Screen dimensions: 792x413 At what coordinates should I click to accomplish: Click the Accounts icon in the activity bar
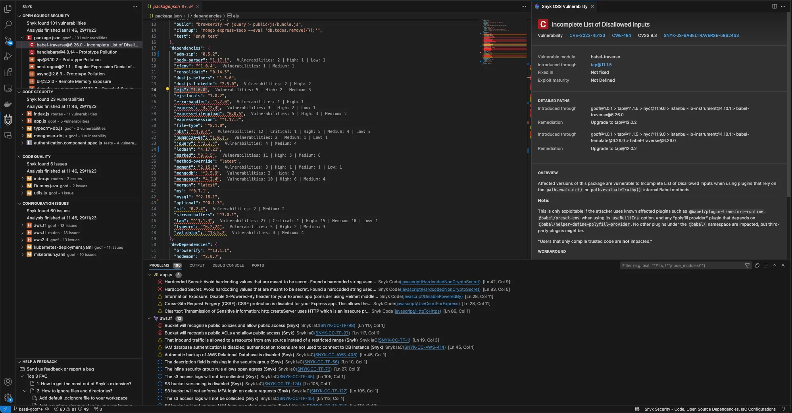[8, 381]
